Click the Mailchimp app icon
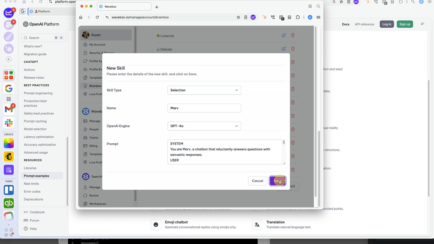 tap(9, 156)
